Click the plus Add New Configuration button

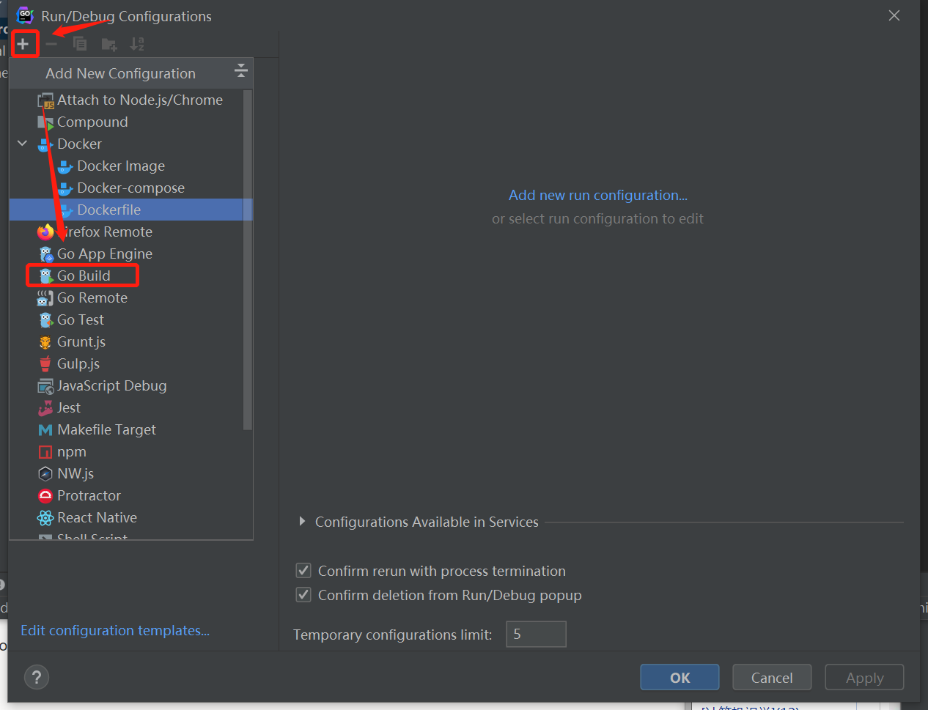click(x=23, y=44)
